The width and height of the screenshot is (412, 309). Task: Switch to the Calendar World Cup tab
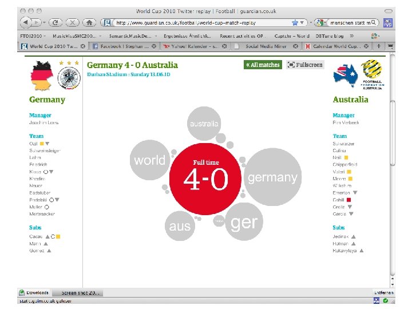[337, 46]
